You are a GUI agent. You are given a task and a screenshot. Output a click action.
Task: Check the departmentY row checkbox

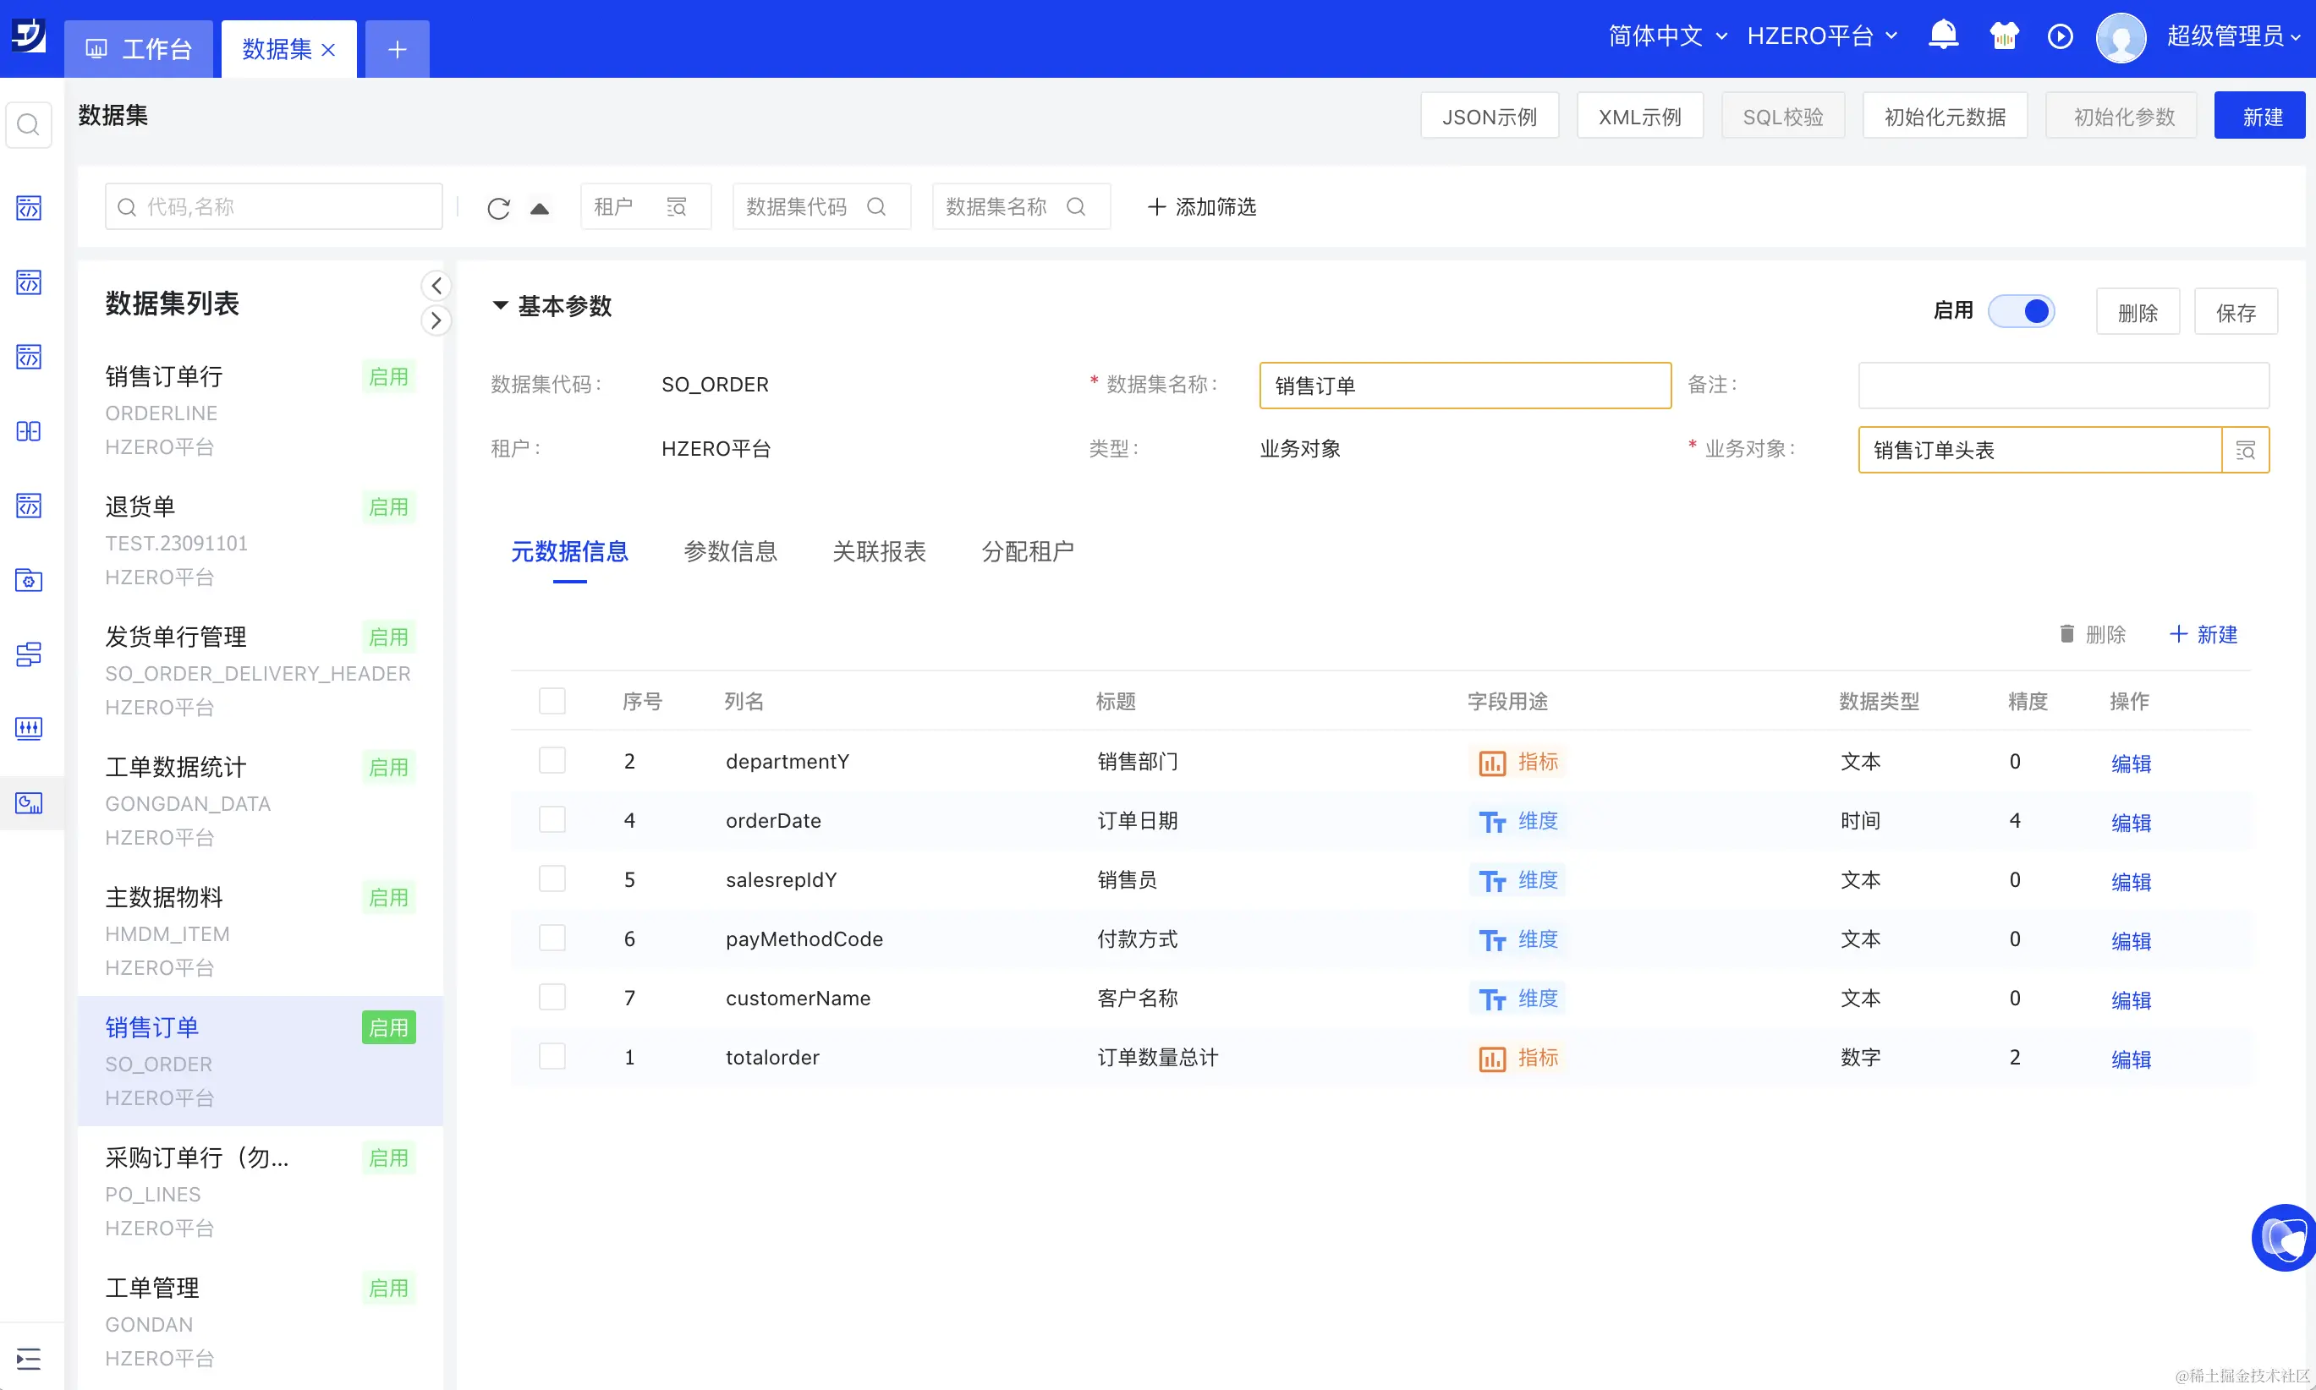tap(552, 761)
